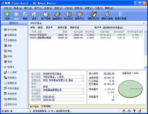The image size is (148, 114).
Task: Click the white 资金 legend swatch
Action: pyautogui.click(x=91, y=81)
